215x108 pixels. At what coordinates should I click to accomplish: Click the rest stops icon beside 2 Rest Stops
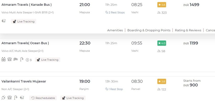tap(107, 12)
